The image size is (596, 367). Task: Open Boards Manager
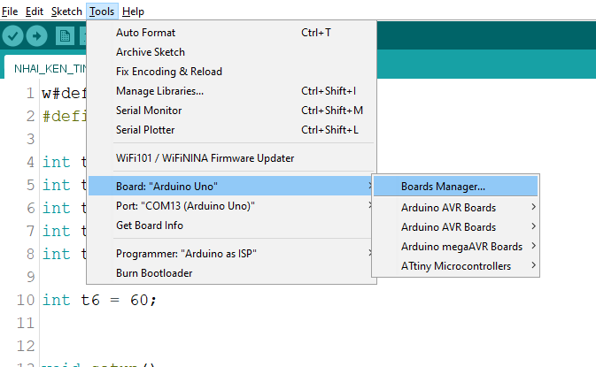[x=455, y=187]
